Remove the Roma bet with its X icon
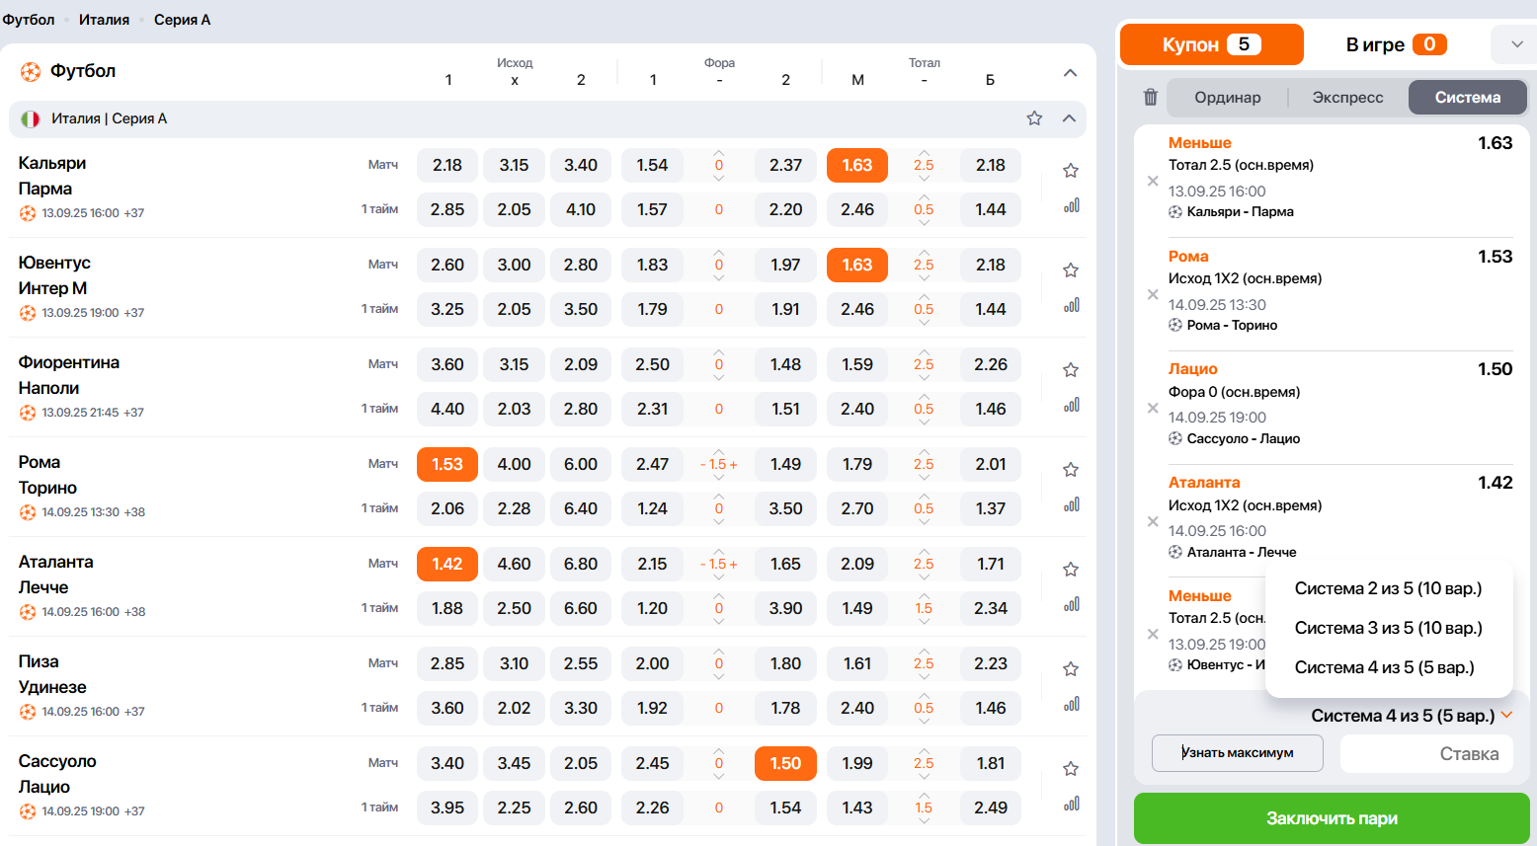The height and width of the screenshot is (846, 1537). (1152, 294)
